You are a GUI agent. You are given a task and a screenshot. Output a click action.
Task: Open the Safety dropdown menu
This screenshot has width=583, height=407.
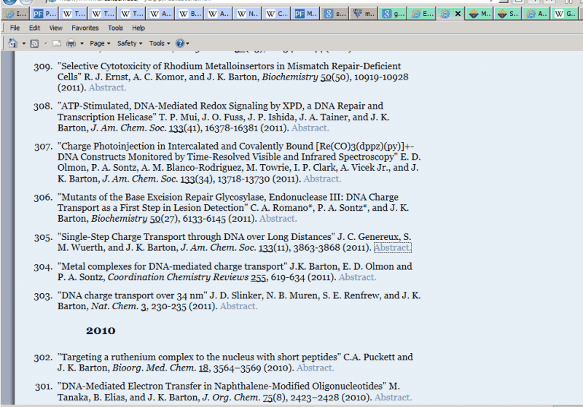coord(130,44)
